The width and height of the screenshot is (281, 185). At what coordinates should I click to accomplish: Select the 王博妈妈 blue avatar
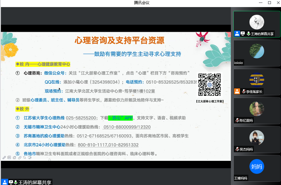(257, 166)
